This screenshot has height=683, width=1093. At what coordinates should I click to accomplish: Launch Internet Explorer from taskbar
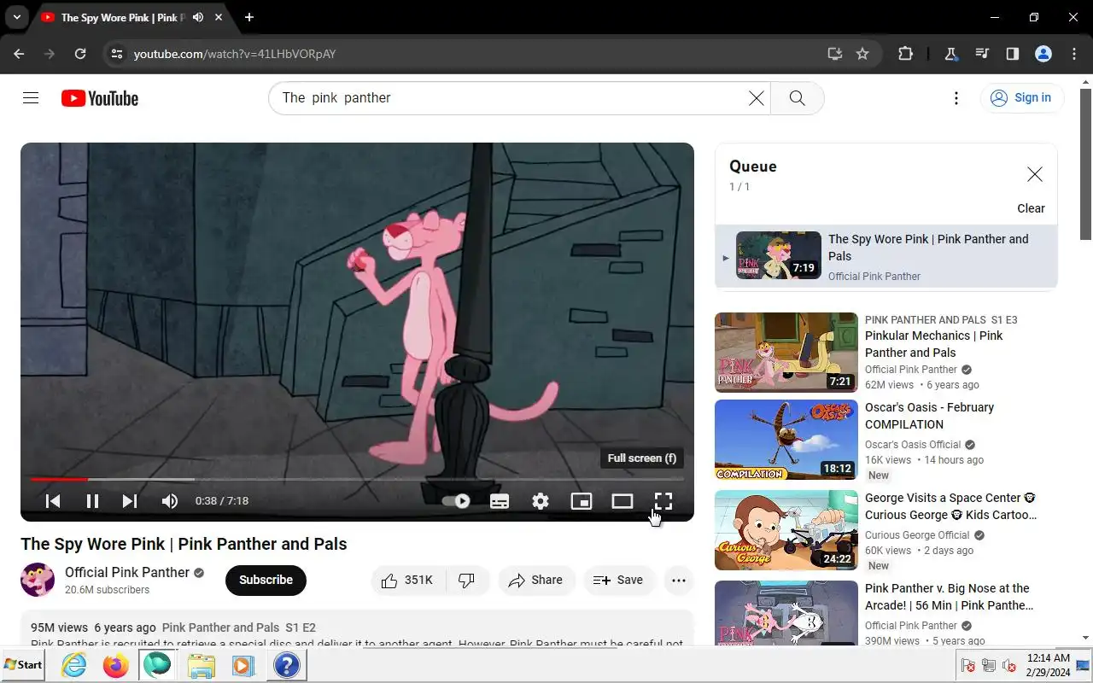tap(74, 665)
